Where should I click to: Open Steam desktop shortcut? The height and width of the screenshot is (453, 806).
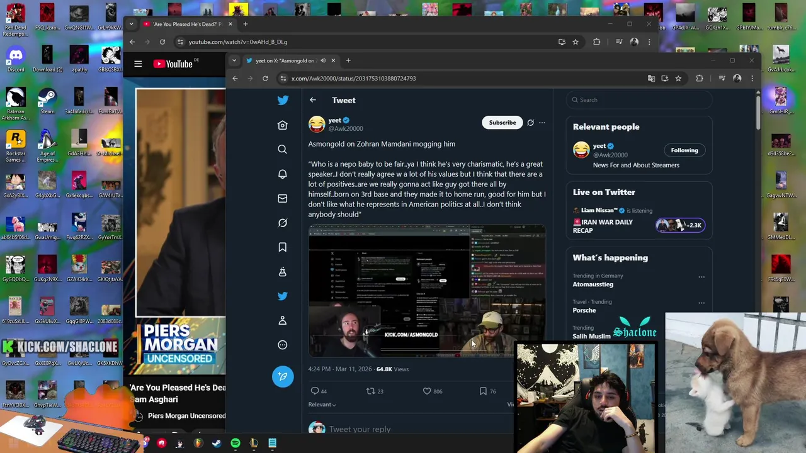point(47,101)
